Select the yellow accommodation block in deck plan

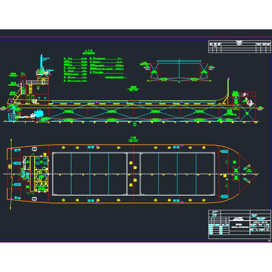[36, 174]
